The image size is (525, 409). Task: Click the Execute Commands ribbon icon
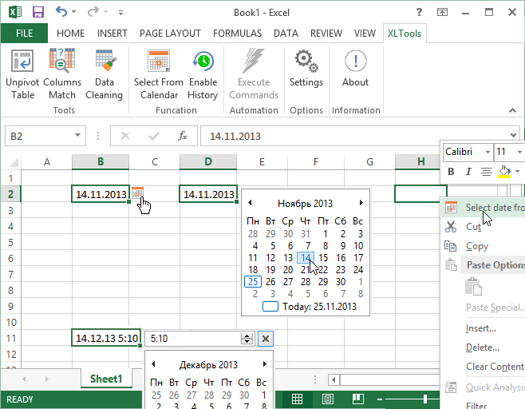point(254,74)
